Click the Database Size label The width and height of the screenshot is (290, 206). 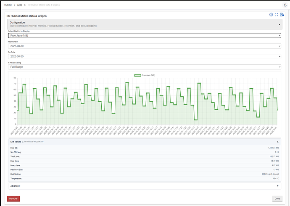pyautogui.click(x=17, y=170)
